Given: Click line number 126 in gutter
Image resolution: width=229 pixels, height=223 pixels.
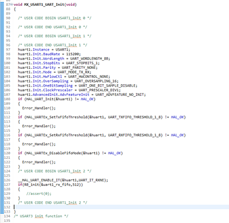Looking at the screenshot, I should tap(7, 180).
